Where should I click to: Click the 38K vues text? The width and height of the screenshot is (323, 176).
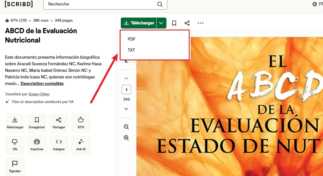coord(41,20)
